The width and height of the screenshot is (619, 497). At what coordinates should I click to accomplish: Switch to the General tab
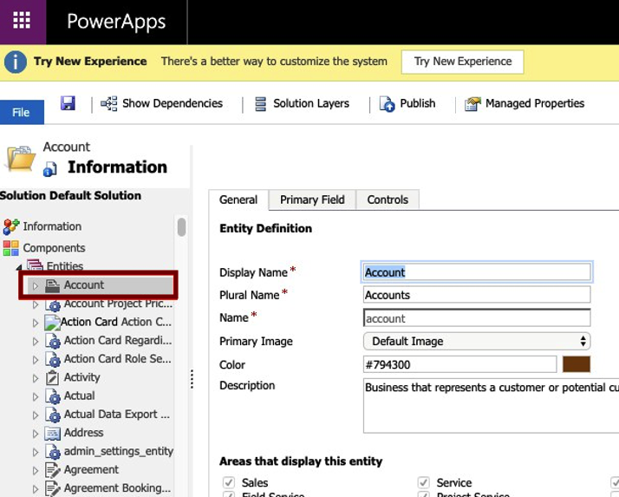(x=238, y=199)
